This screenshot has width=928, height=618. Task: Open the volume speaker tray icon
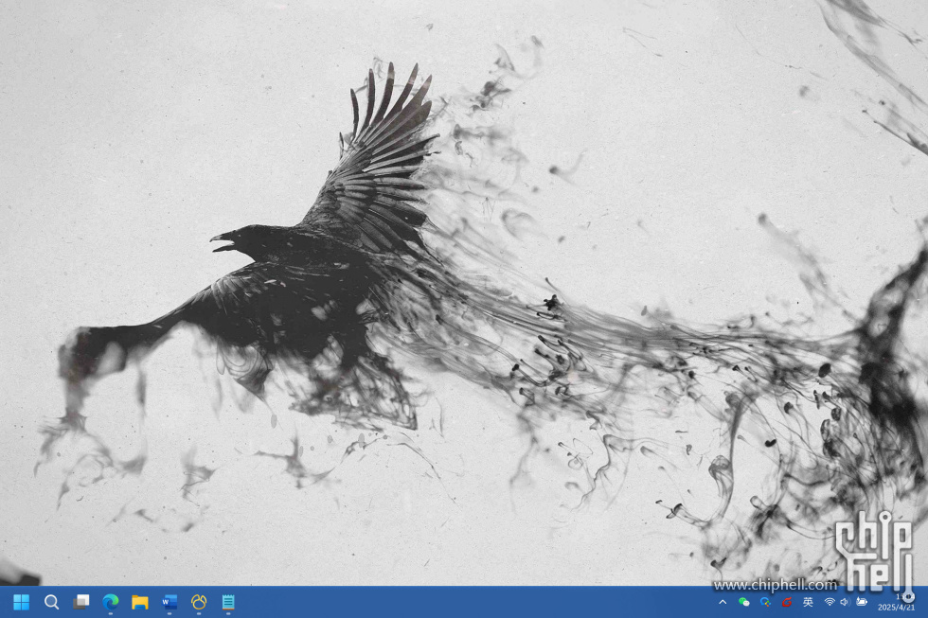[845, 602]
